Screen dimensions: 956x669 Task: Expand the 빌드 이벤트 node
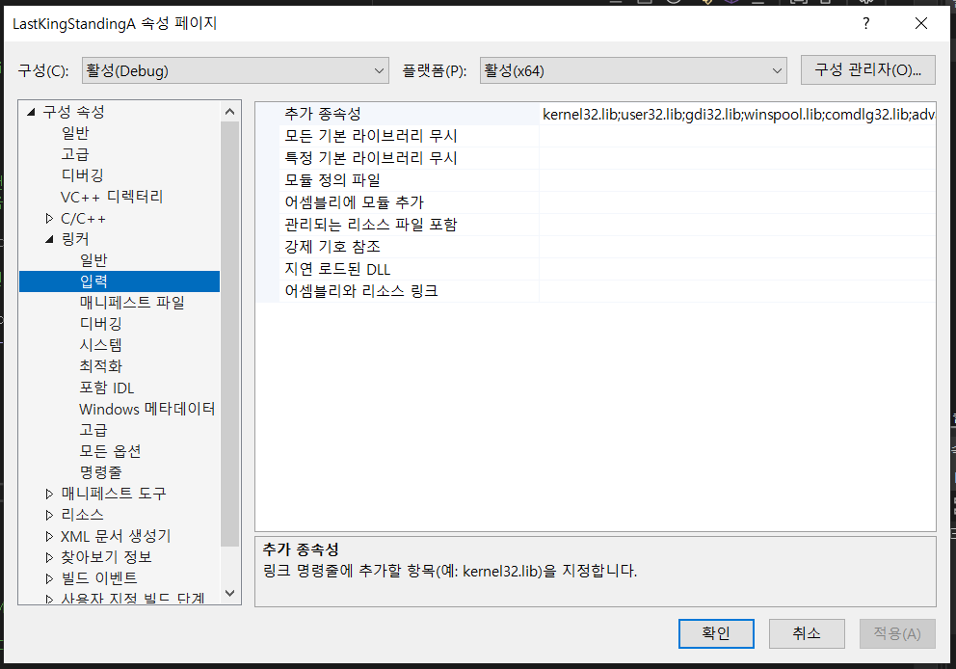[x=49, y=578]
